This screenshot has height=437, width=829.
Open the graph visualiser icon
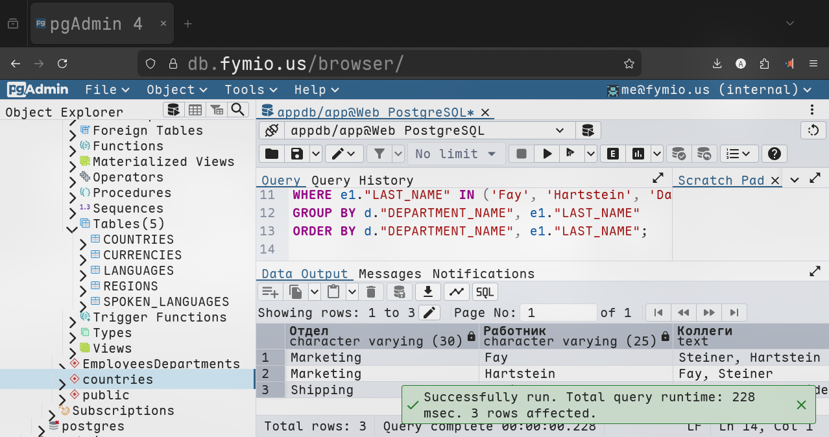[x=456, y=292]
